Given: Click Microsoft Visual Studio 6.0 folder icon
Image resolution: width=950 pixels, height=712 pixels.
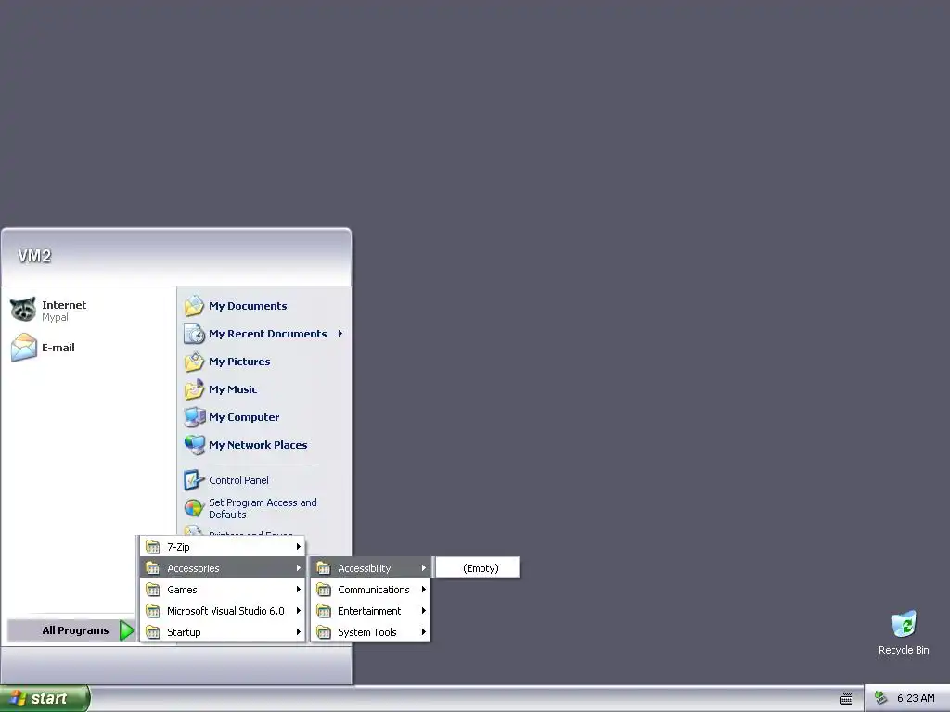Looking at the screenshot, I should coord(153,611).
